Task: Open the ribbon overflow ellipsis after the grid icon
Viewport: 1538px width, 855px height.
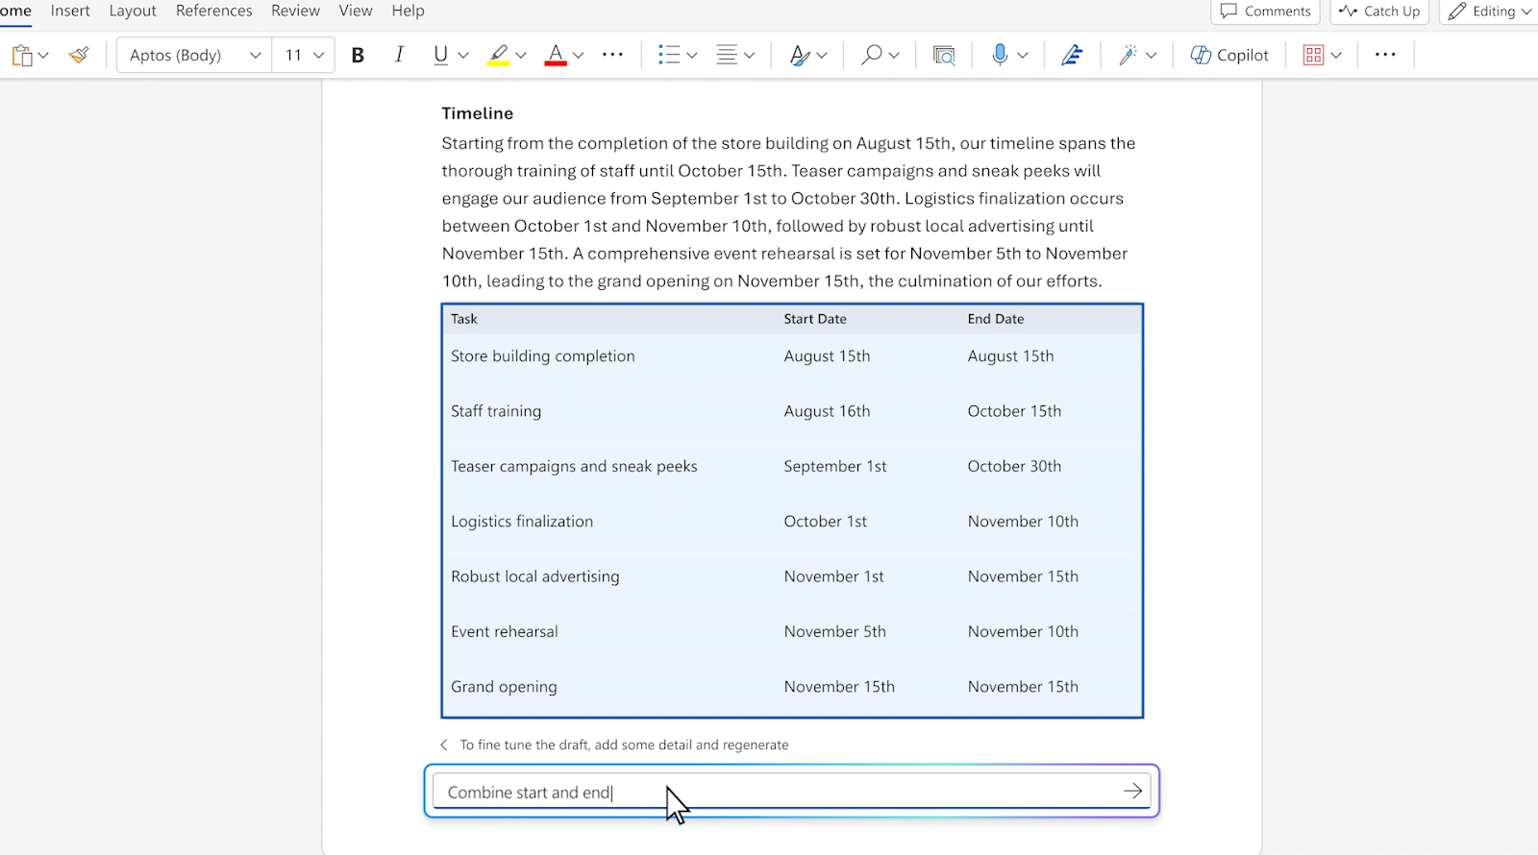Action: (1385, 55)
